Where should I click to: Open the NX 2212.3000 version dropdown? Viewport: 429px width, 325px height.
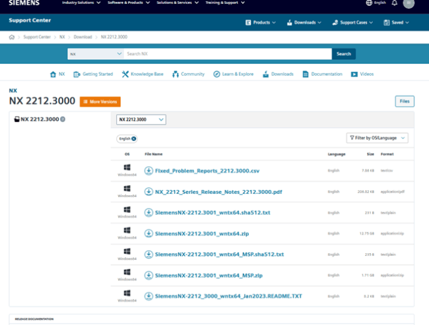pos(141,119)
